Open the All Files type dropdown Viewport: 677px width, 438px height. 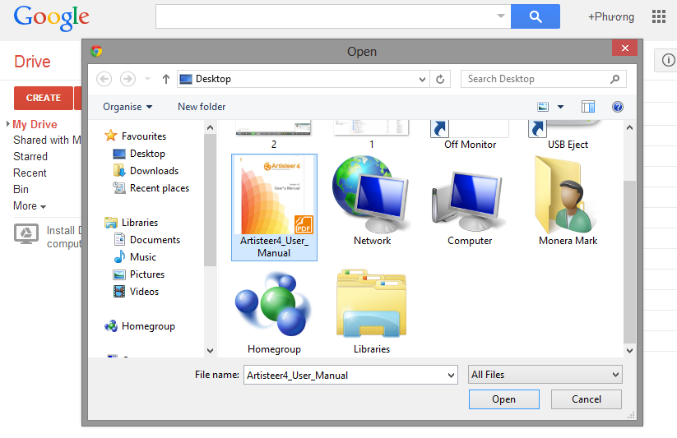click(x=545, y=375)
